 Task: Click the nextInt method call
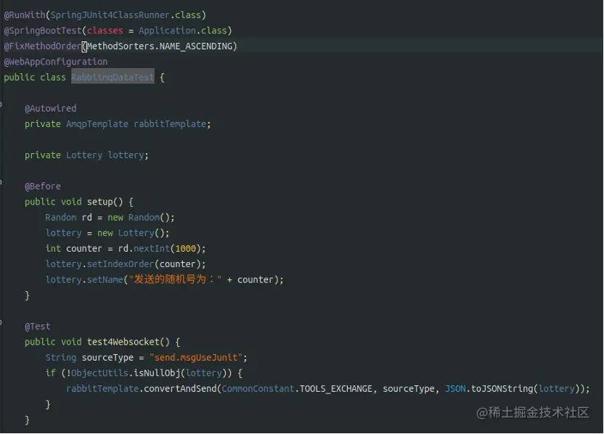pos(152,249)
